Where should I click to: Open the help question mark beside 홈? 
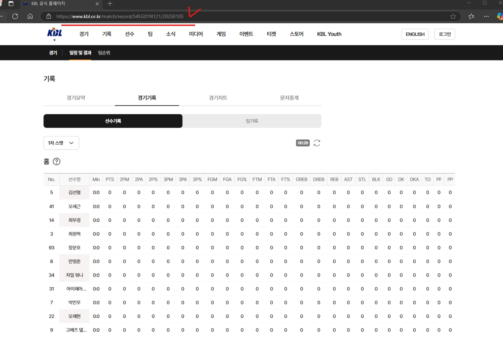(x=56, y=161)
